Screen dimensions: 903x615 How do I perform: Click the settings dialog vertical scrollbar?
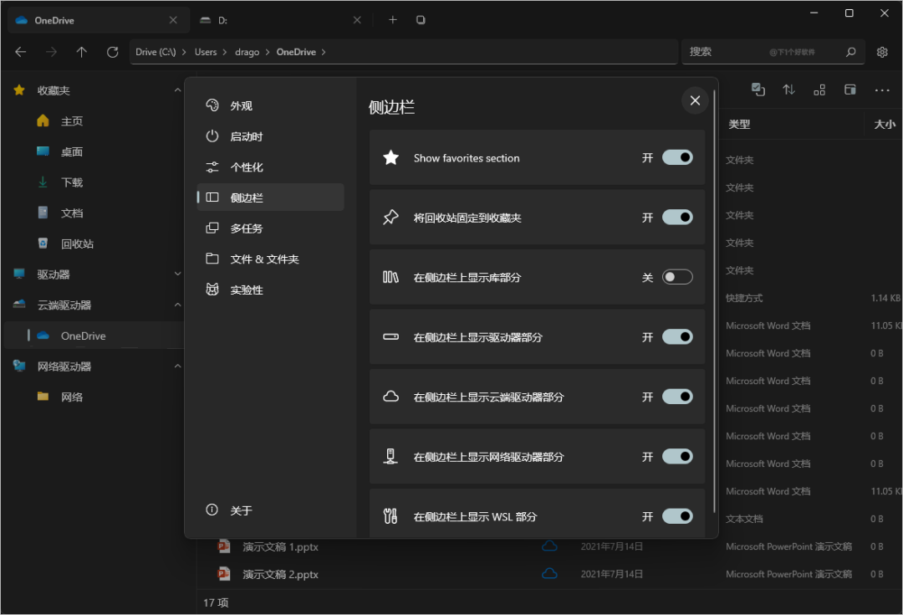pyautogui.click(x=714, y=301)
